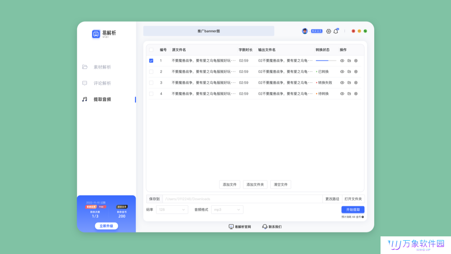Select 提取音频 in the sidebar
Viewport: 451px width, 254px height.
point(102,99)
